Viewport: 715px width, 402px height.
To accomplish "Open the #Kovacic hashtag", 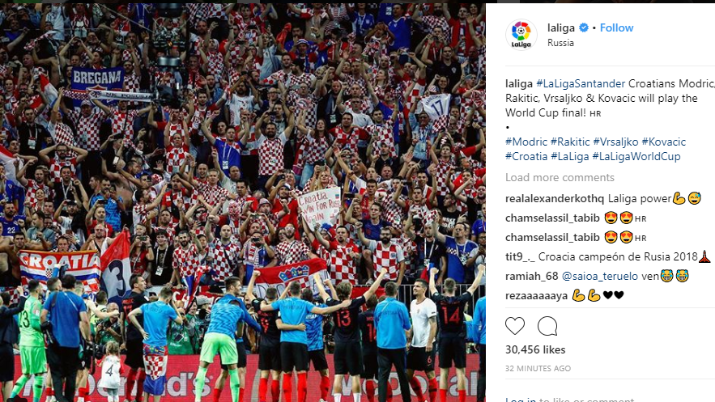I will click(663, 142).
